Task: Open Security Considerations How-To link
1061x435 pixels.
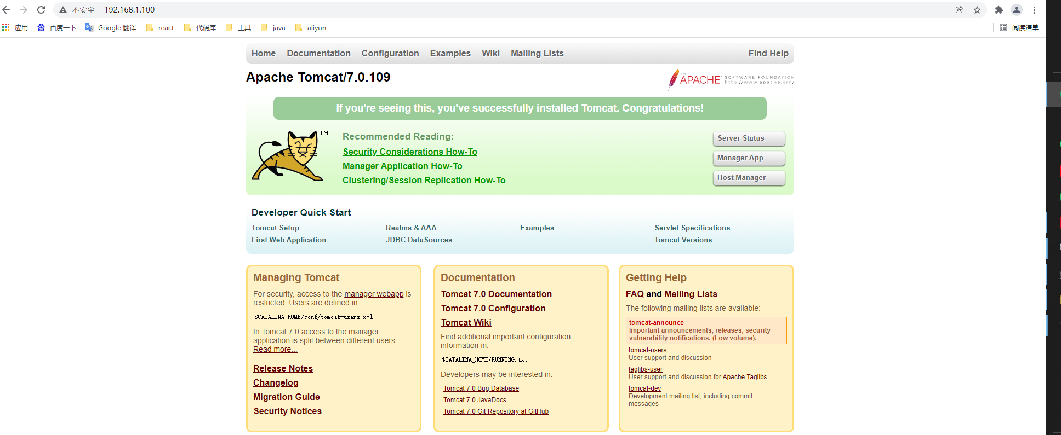Action: pos(410,152)
